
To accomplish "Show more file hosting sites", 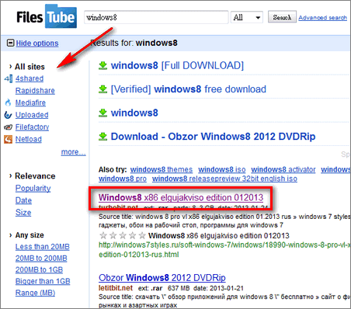I will [x=73, y=152].
